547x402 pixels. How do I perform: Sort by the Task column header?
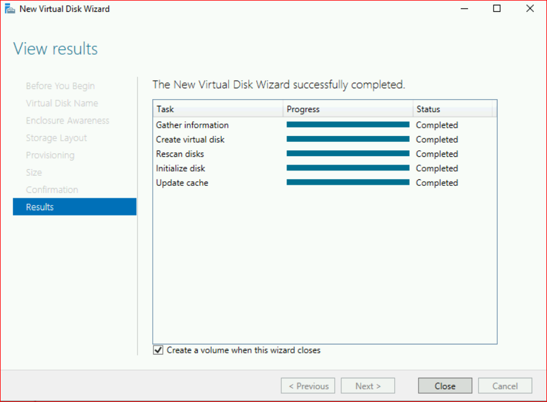click(218, 109)
